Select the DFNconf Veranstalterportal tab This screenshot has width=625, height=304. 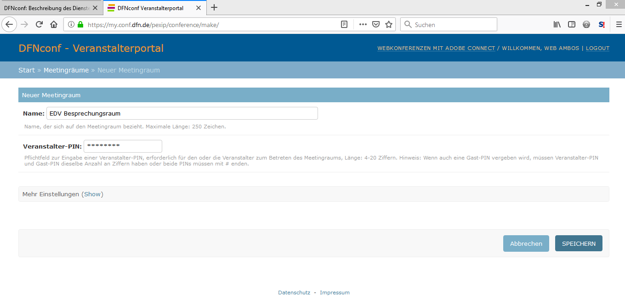(x=155, y=8)
